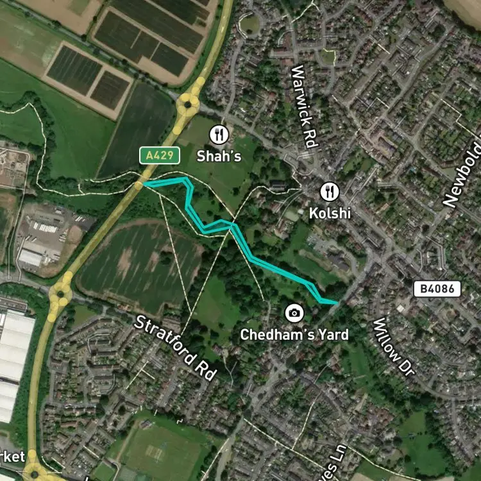Click the roundabout north of the A429 sign
Viewport: 481px width, 481px height.
click(188, 105)
